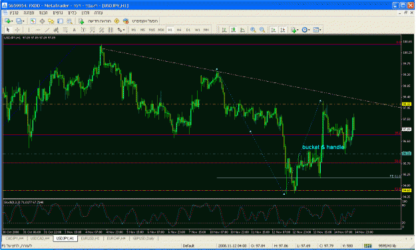Open the Window (חלון) menu
This screenshot has height=250, width=416.
85,13
